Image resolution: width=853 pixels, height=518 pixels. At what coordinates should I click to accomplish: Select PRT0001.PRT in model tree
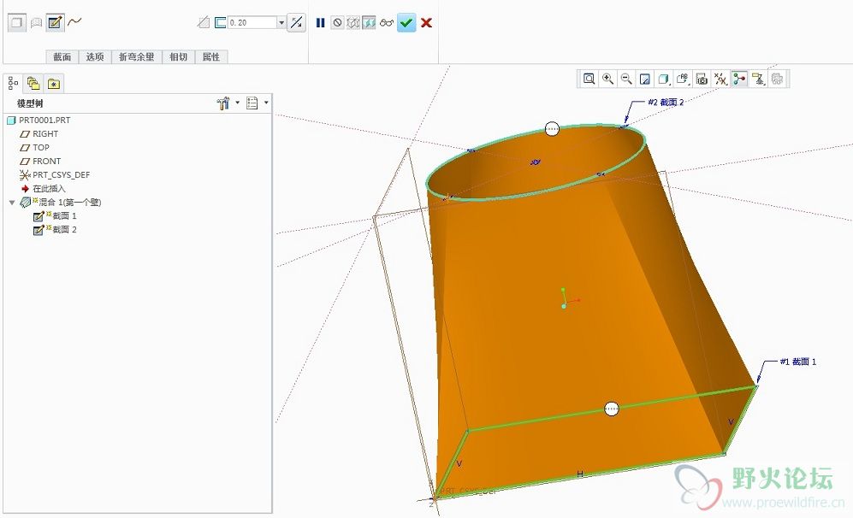pos(39,121)
